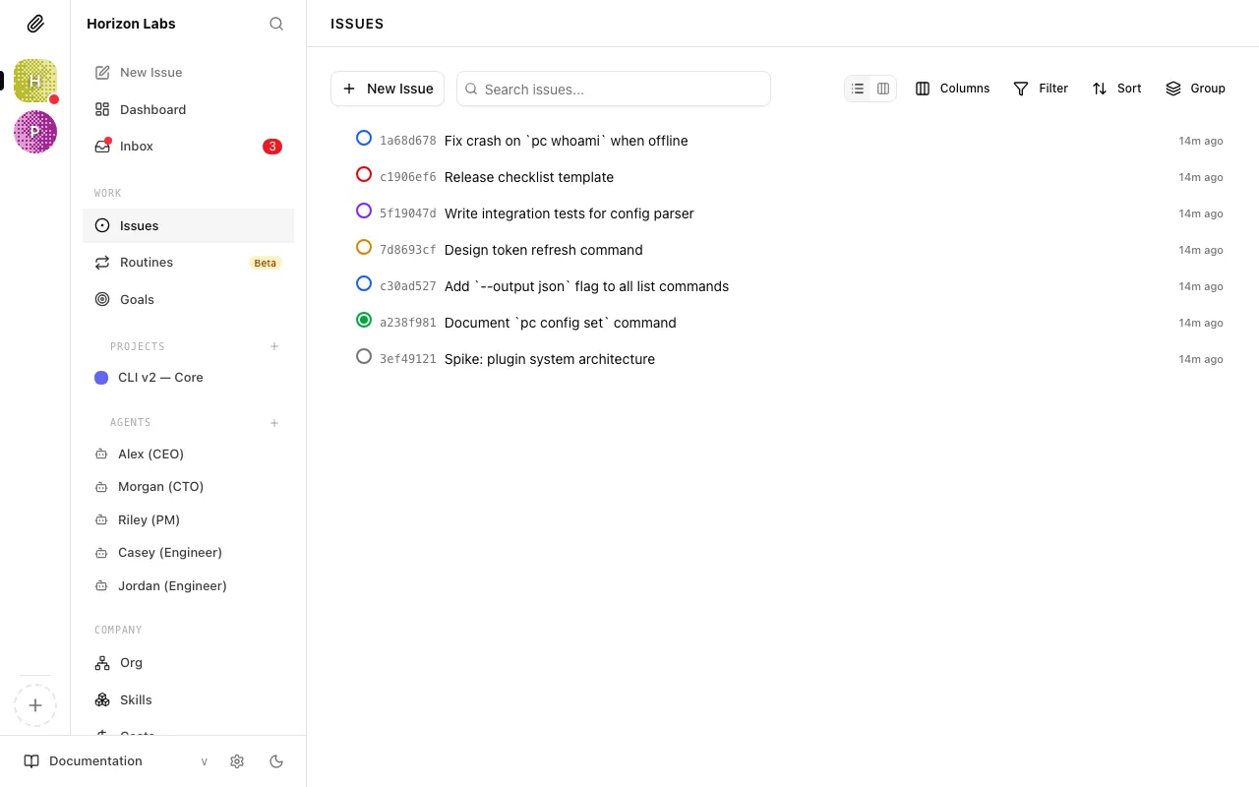Image resolution: width=1259 pixels, height=787 pixels.
Task: Open issue 'Write integration tests for config parser'
Action: coord(570,213)
